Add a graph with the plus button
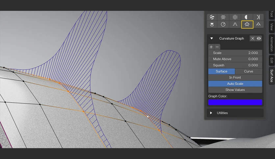Image resolution: width=275 pixels, height=159 pixels. click(x=211, y=47)
